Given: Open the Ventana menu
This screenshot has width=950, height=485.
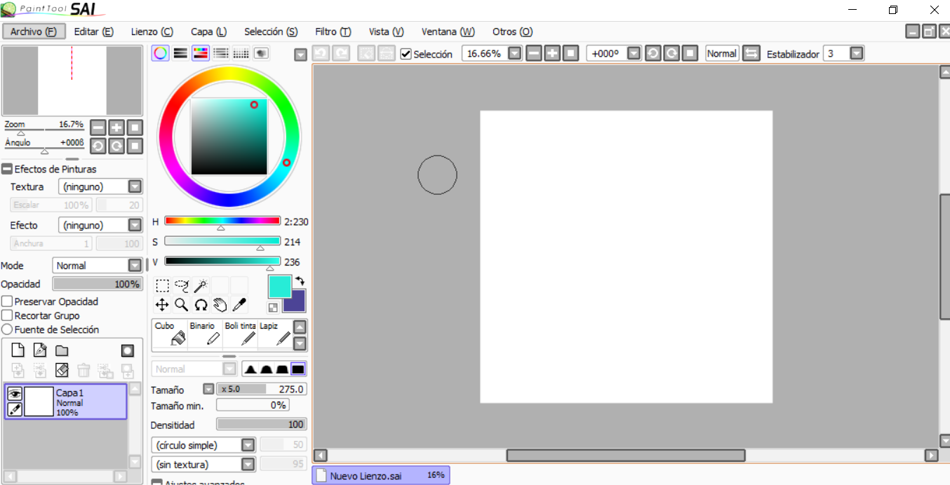Looking at the screenshot, I should pyautogui.click(x=448, y=32).
